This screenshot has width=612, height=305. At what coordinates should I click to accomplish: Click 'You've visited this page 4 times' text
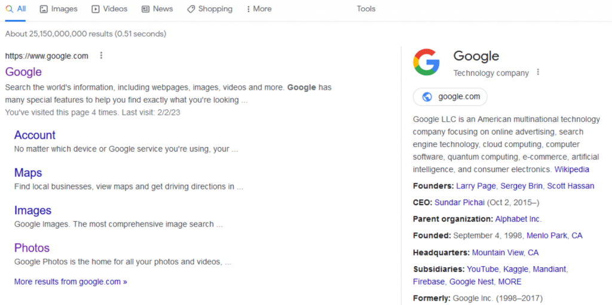(62, 112)
